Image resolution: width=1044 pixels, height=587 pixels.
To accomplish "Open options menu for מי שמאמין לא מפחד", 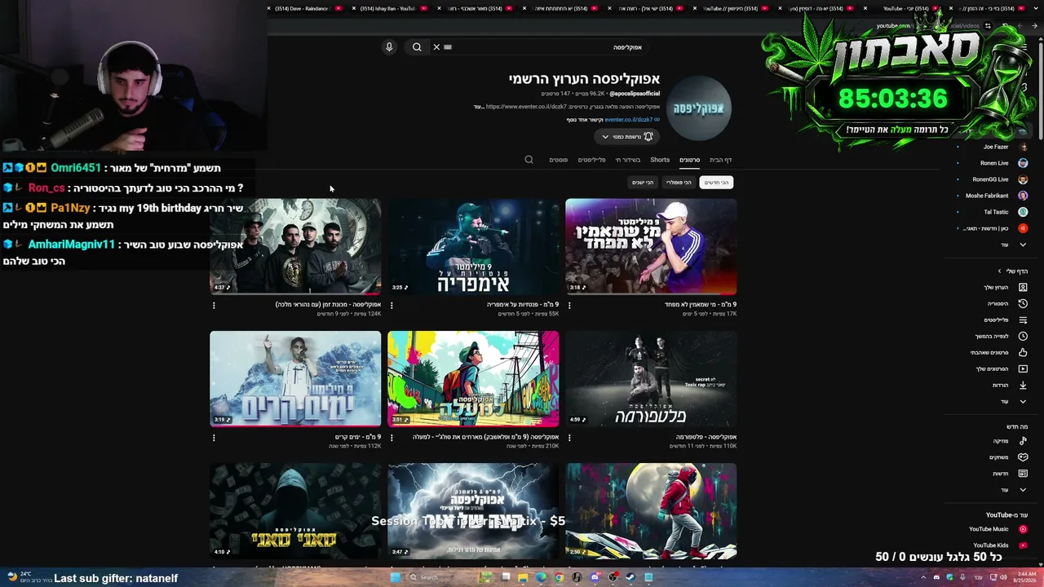I will [569, 306].
